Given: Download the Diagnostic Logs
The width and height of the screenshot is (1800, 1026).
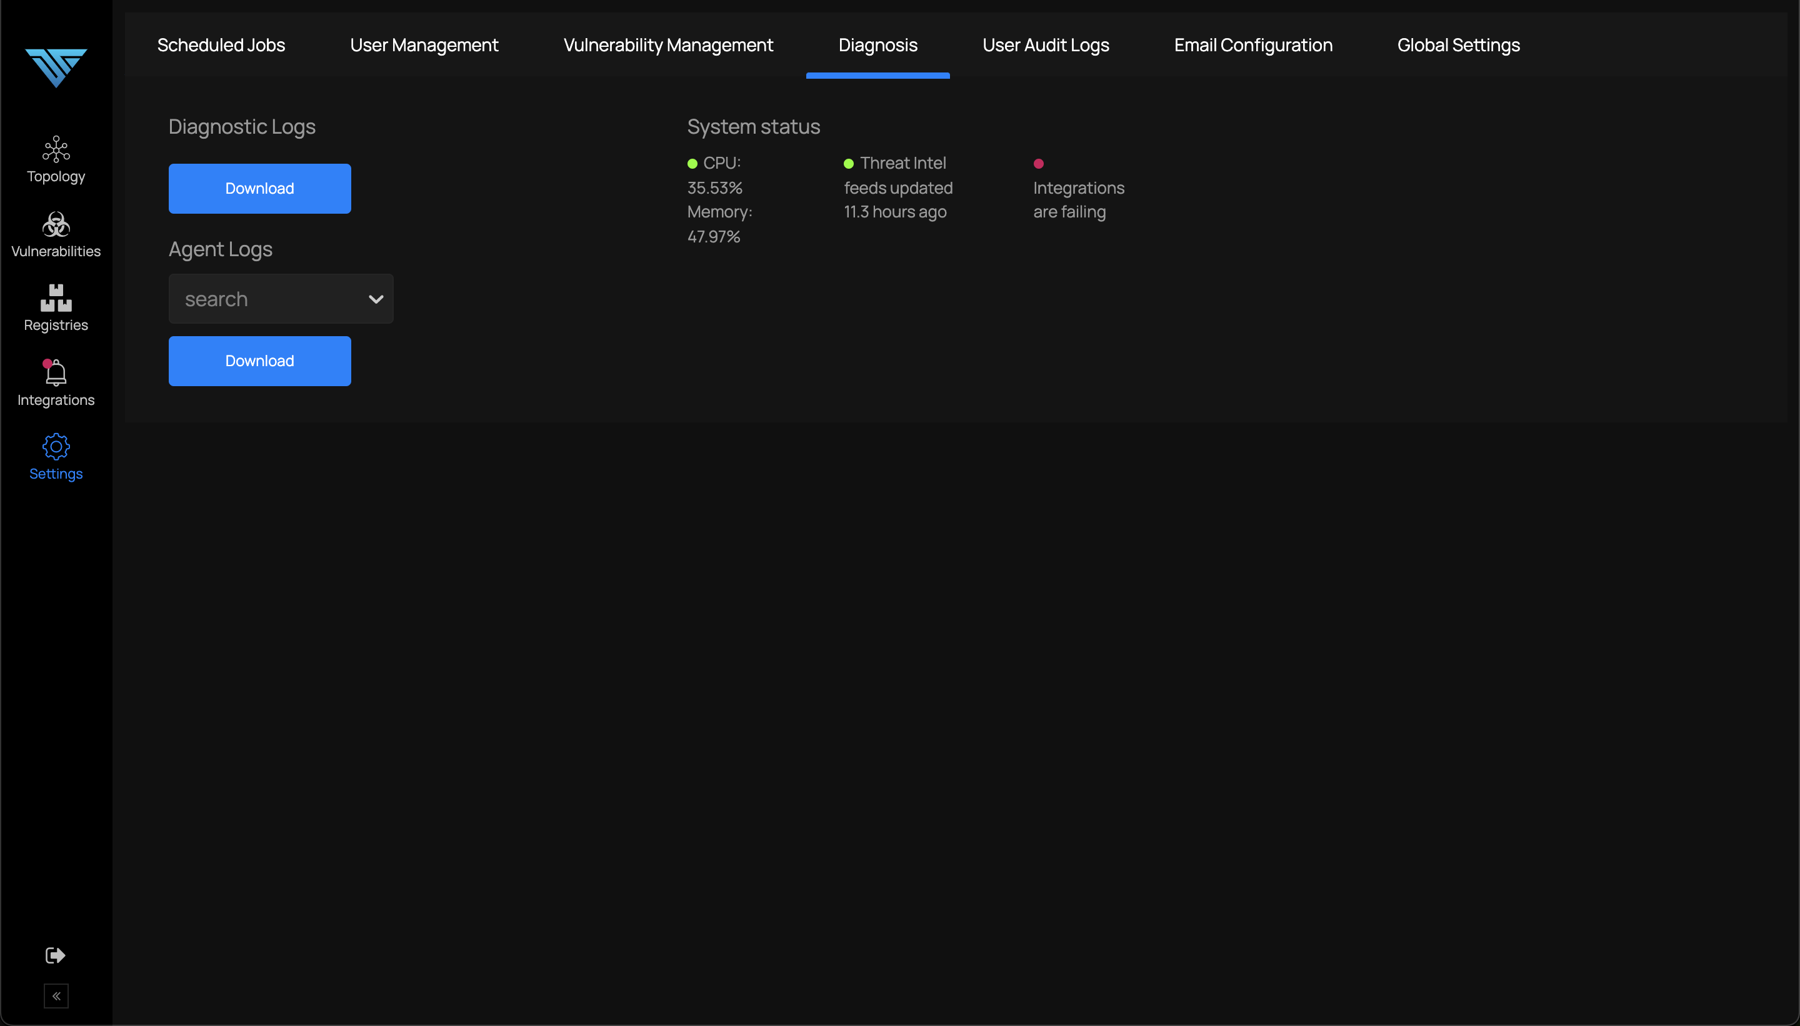Looking at the screenshot, I should (x=259, y=188).
